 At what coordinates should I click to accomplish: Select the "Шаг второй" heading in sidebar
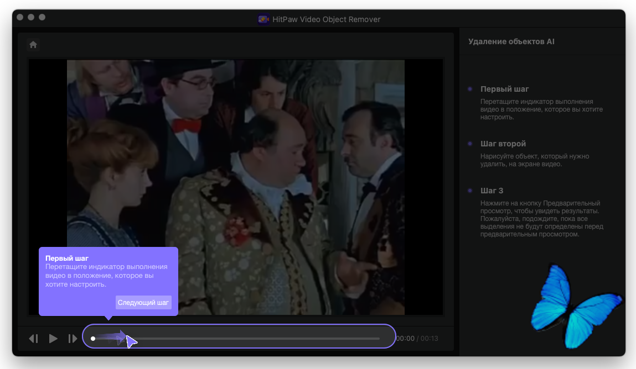pyautogui.click(x=503, y=144)
